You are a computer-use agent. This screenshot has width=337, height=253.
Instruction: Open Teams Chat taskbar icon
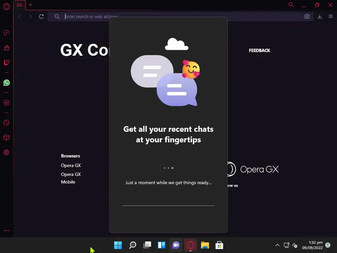pos(176,245)
